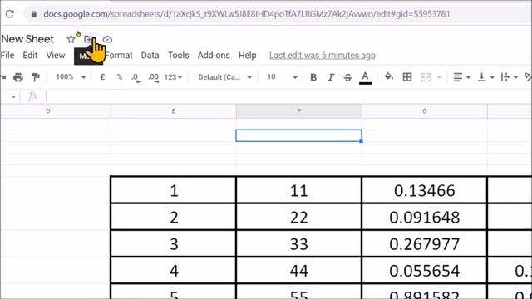532x299 pixels.
Task: Format as currency with the pound icon
Action: (102, 77)
